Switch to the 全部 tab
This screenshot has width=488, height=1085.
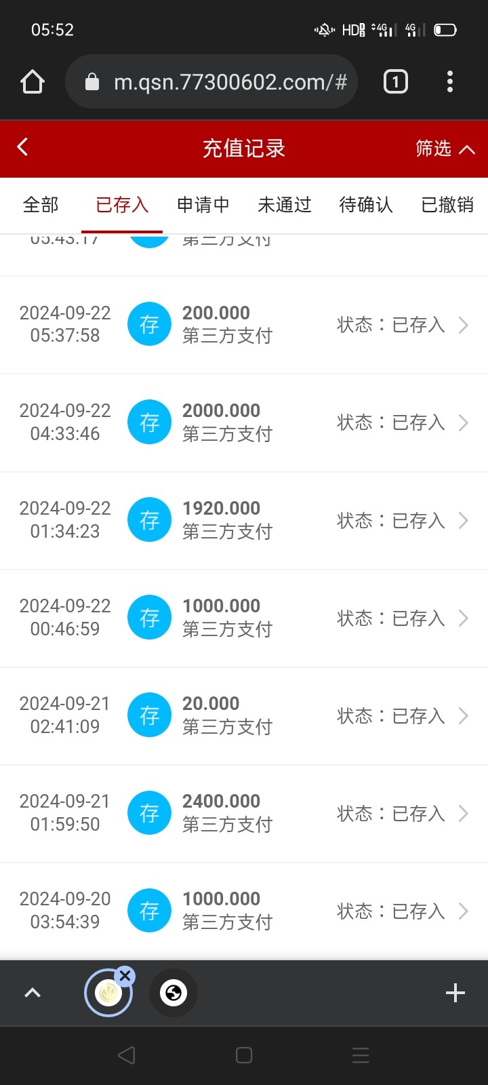coord(41,205)
